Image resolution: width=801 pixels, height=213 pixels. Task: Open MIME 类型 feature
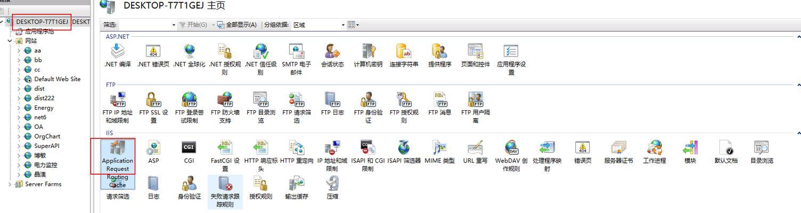[439, 152]
